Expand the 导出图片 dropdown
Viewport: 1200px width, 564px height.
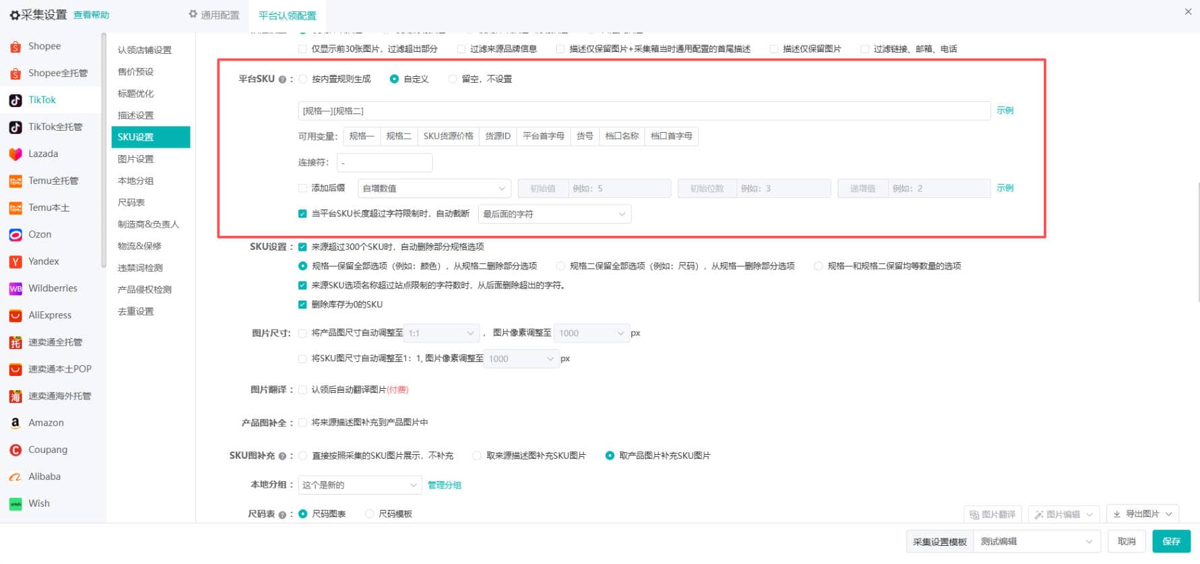(x=1143, y=514)
